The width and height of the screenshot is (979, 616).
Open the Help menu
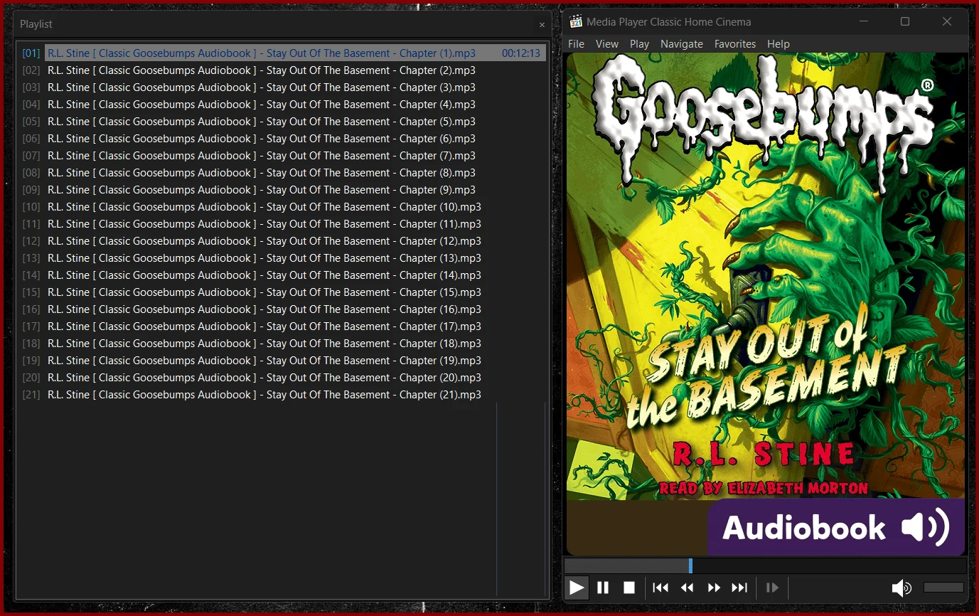(x=779, y=44)
